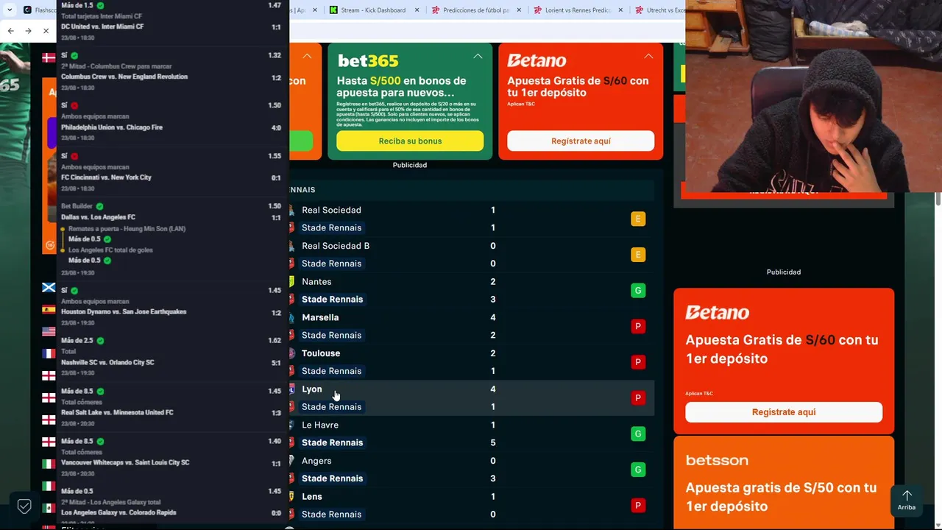Click the P result badge for Marsella match
Viewport: 942px width, 530px height.
(638, 326)
